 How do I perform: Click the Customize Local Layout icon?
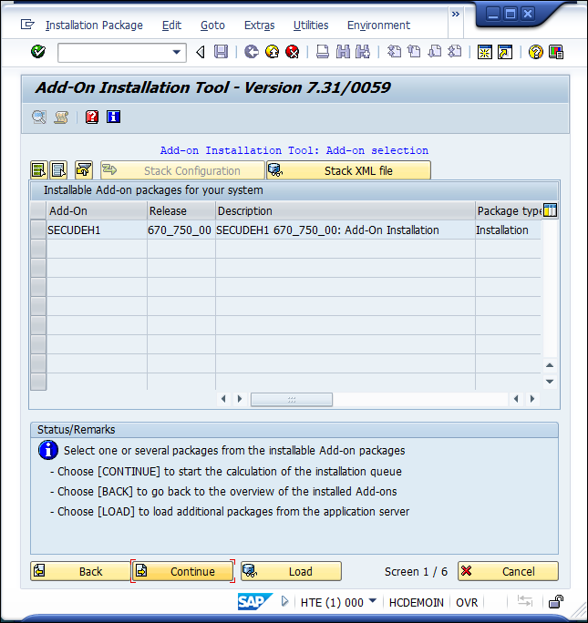tap(556, 52)
